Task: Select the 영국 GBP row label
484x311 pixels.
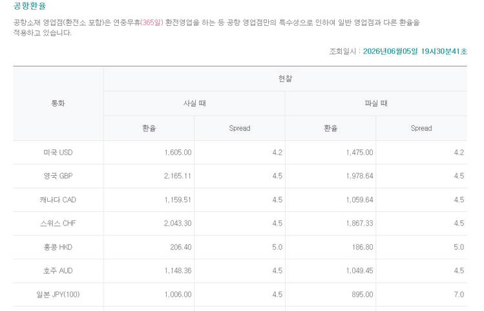Action: 58,176
